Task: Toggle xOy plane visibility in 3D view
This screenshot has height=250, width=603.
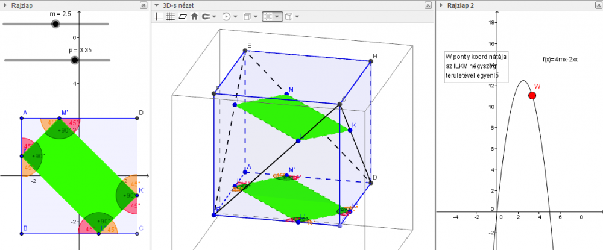Action: pyautogui.click(x=183, y=16)
